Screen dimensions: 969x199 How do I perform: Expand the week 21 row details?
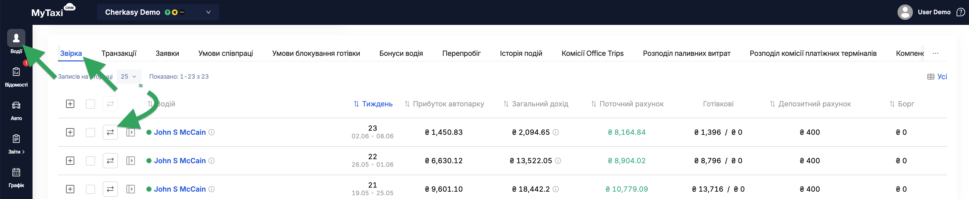(x=70, y=189)
